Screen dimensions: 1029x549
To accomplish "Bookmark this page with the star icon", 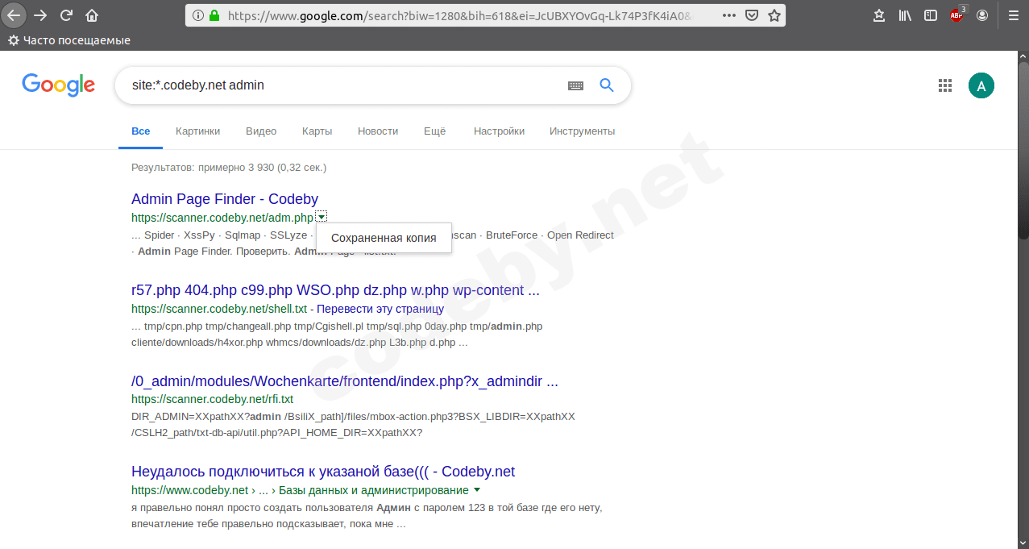I will 774,15.
